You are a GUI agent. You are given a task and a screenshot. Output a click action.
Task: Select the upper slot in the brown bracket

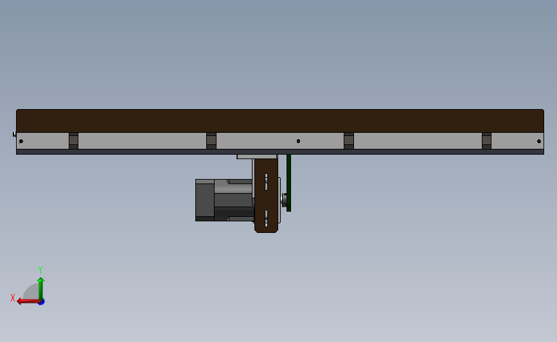(267, 182)
